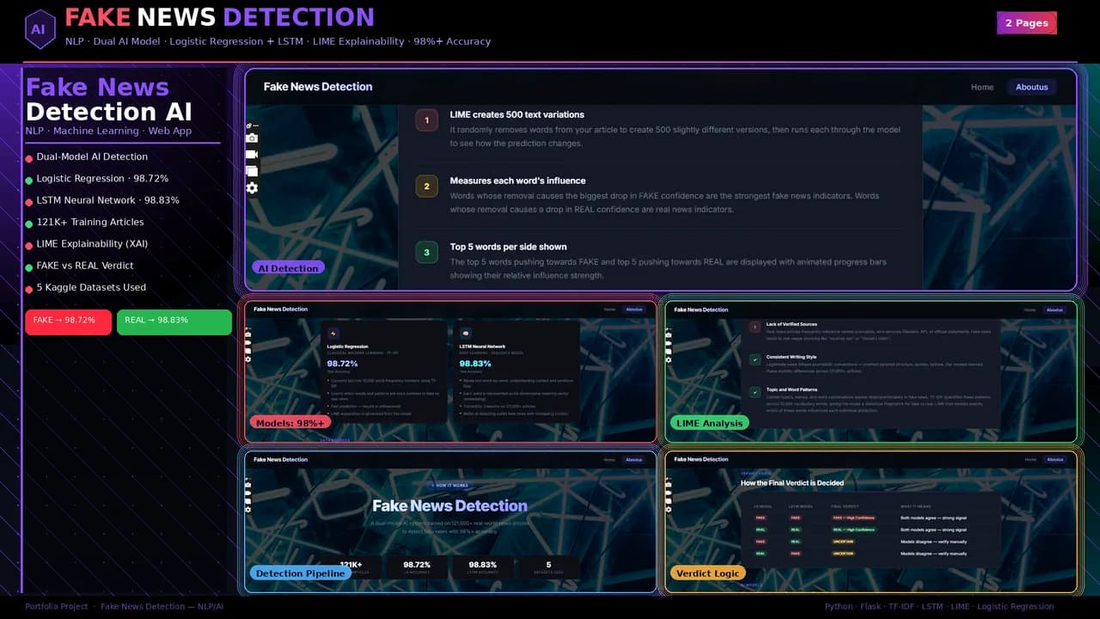Click the Models: 98%+ label tag

(x=291, y=423)
